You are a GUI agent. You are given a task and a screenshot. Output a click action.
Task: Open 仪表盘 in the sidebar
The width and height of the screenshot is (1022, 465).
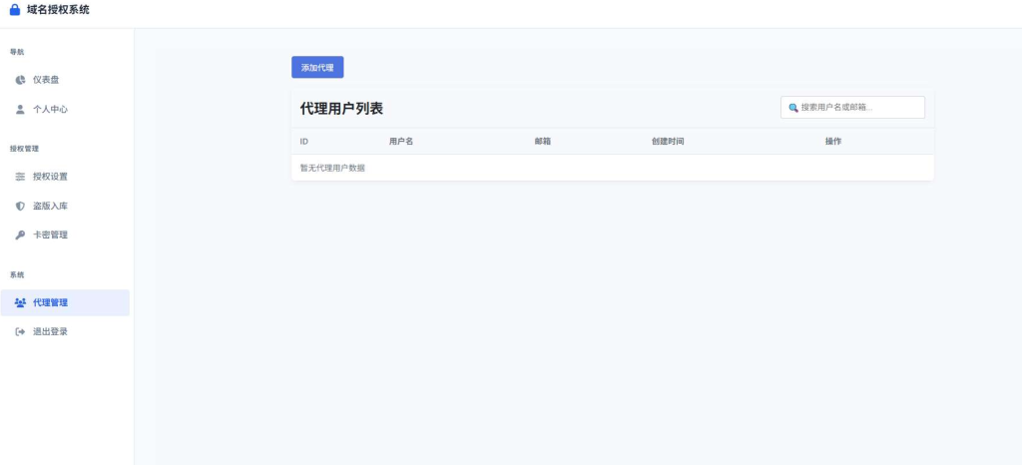tap(65, 80)
